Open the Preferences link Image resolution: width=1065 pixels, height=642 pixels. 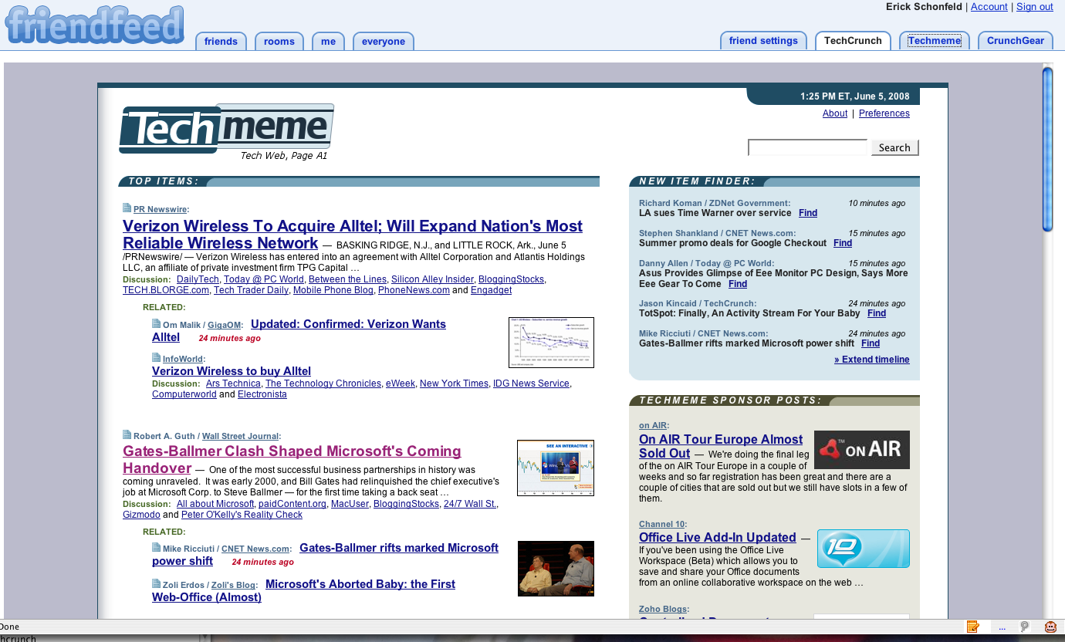pos(884,113)
